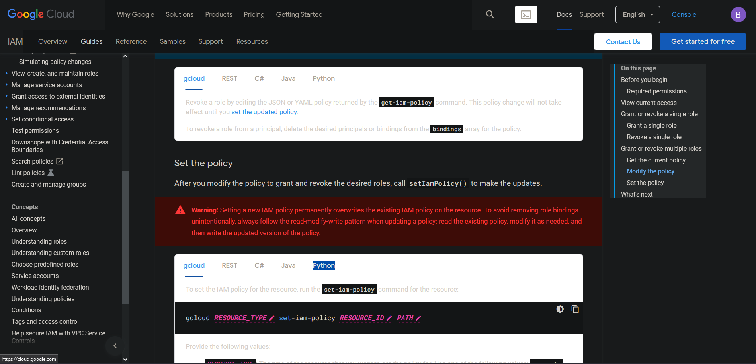Viewport: 756px width, 364px height.
Task: Open the Reference tab in IAM navigation
Action: pyautogui.click(x=131, y=41)
